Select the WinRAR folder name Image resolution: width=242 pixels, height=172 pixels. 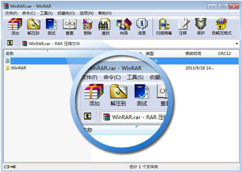[x=19, y=68]
